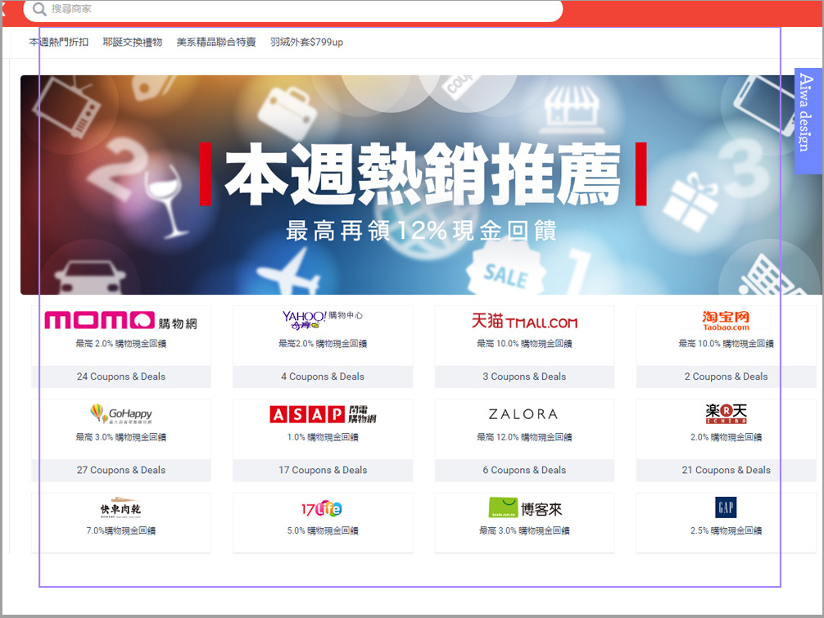Viewport: 824px width, 618px height.
Task: Open the 羽絨外套$799up menu item
Action: [306, 42]
